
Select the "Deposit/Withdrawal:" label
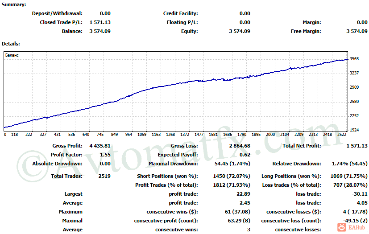coord(57,13)
